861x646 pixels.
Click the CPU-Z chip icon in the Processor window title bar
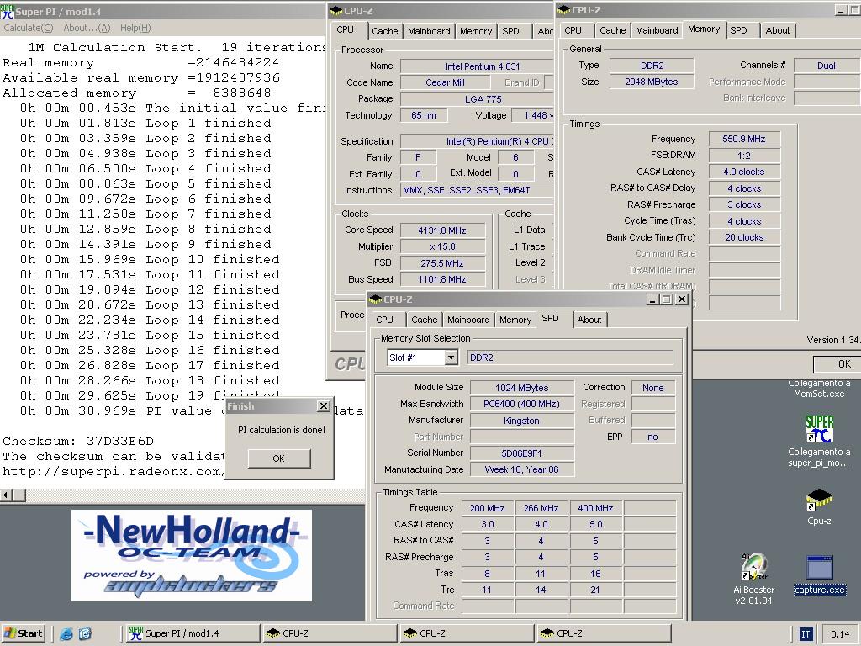coord(336,10)
